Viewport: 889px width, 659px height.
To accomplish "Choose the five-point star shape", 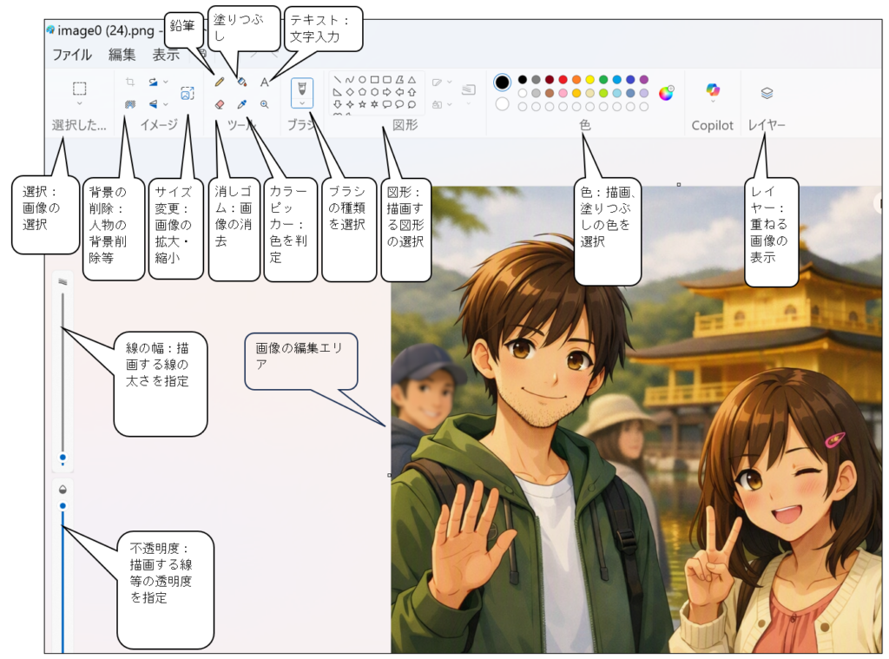I will [362, 104].
